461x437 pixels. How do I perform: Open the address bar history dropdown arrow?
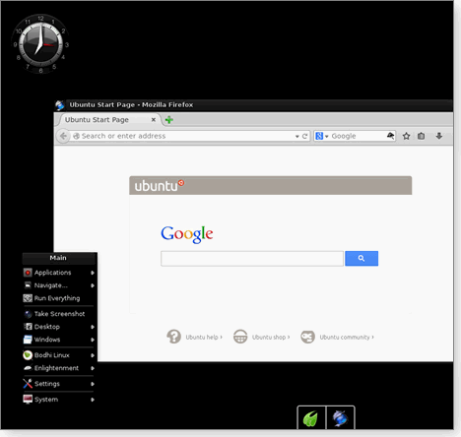click(296, 136)
